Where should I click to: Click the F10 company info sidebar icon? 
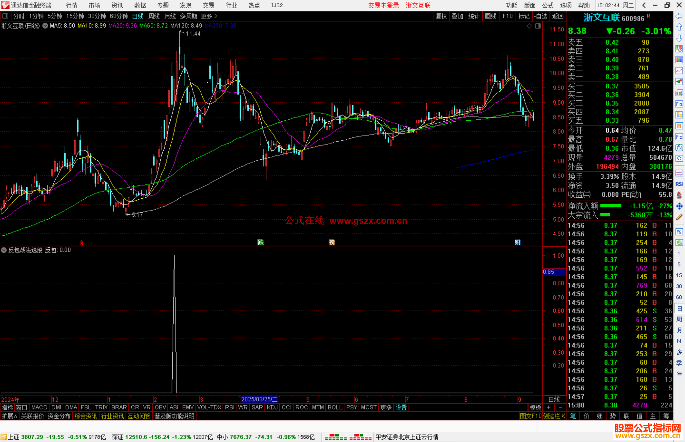pos(679,104)
